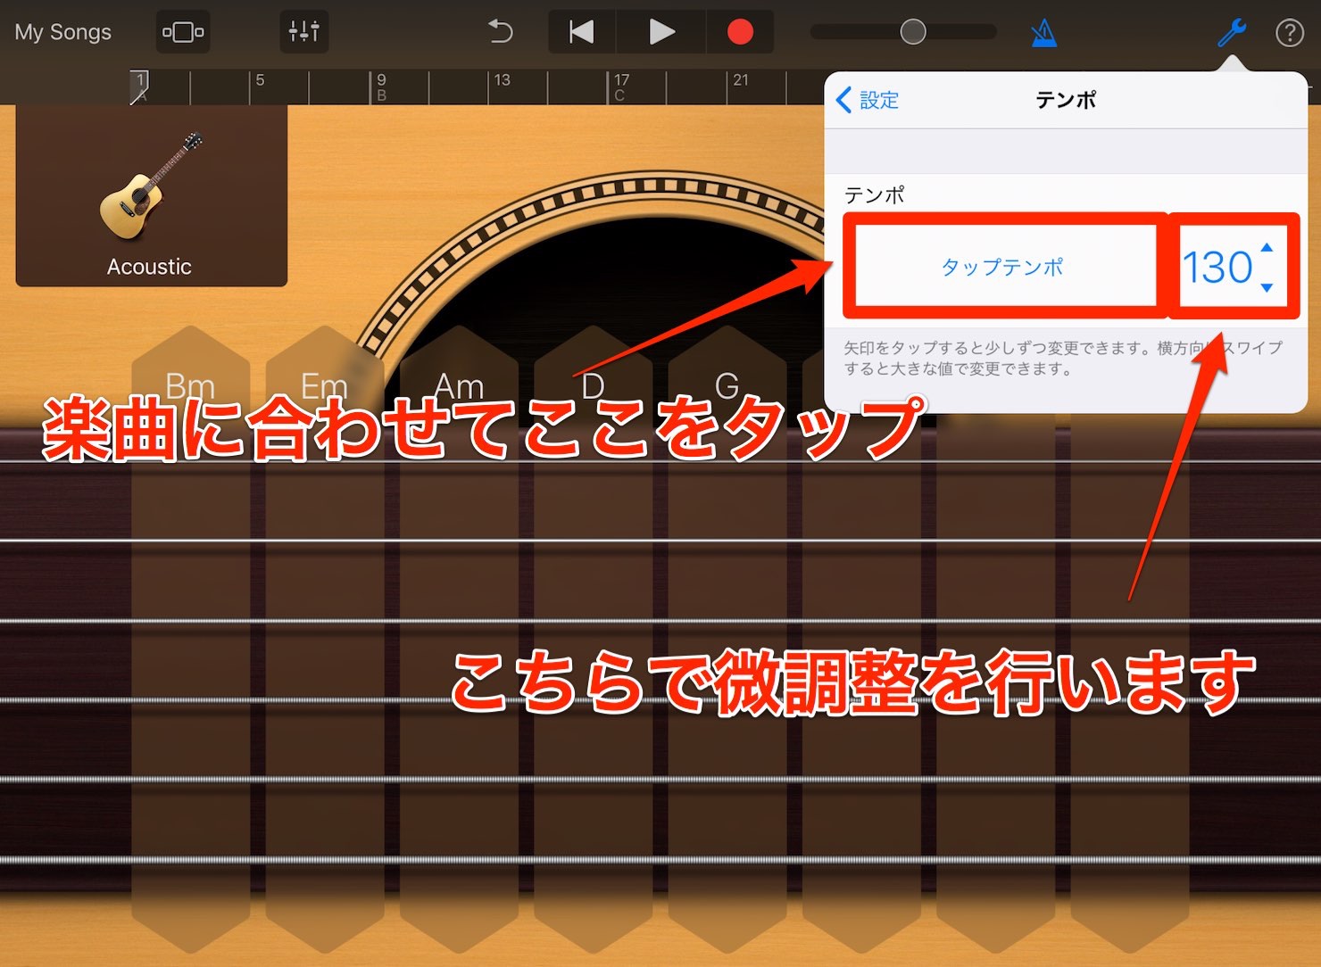Open the wrench settings icon
The width and height of the screenshot is (1321, 967).
(x=1232, y=33)
